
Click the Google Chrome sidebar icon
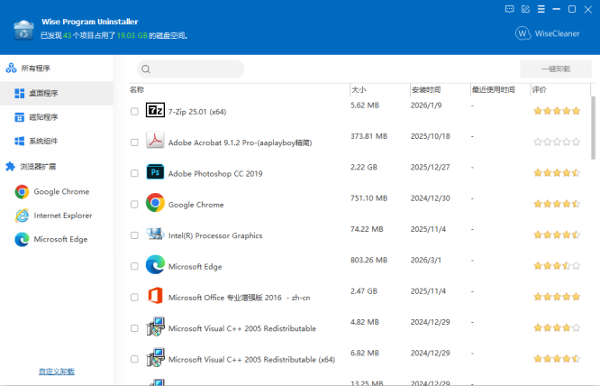22,192
